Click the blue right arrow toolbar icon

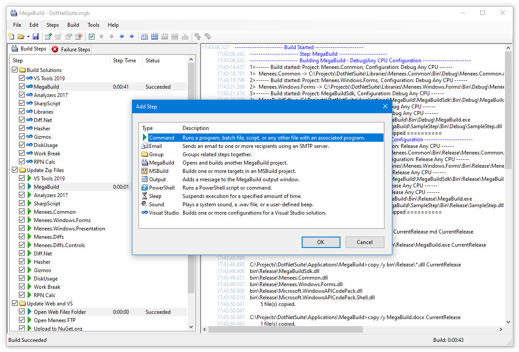pos(132,36)
